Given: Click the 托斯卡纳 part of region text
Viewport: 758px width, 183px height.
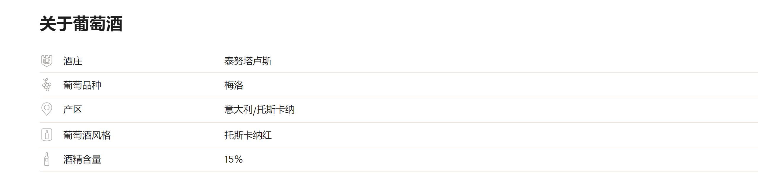Looking at the screenshot, I should 276,109.
